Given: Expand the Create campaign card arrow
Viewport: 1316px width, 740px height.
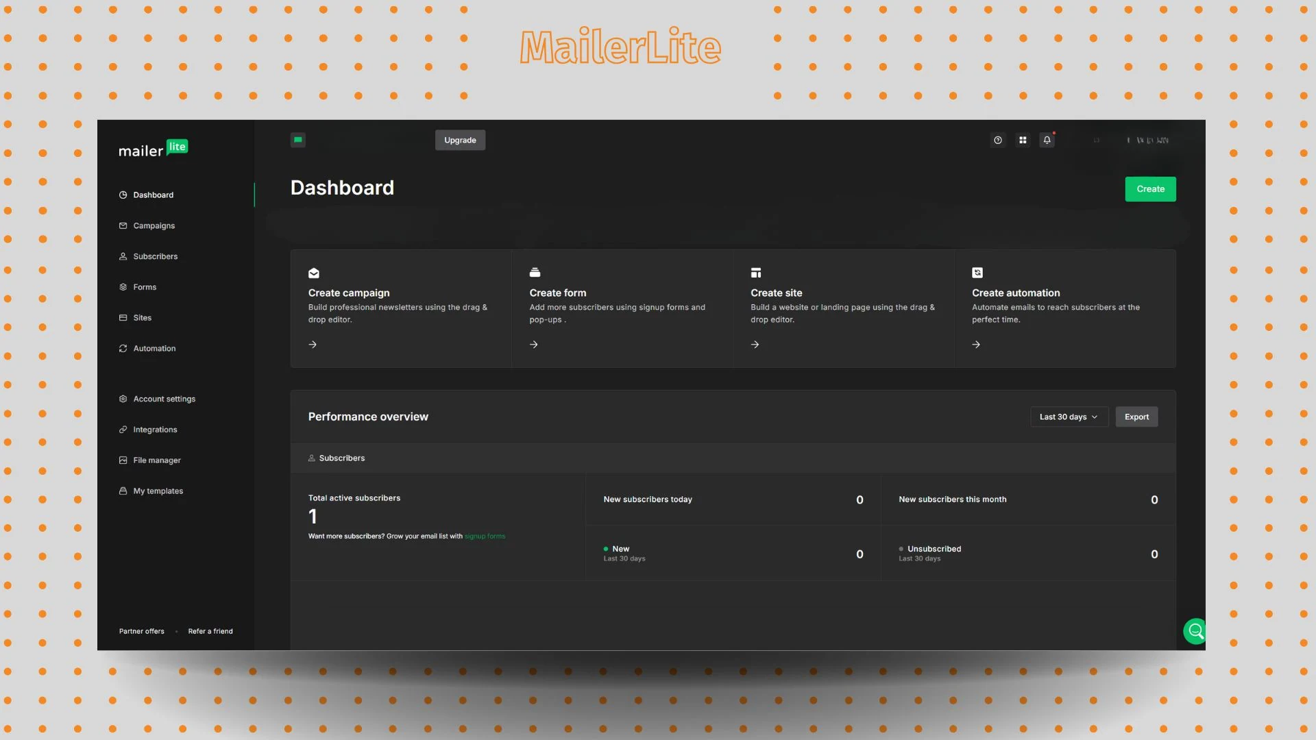Looking at the screenshot, I should pyautogui.click(x=313, y=344).
